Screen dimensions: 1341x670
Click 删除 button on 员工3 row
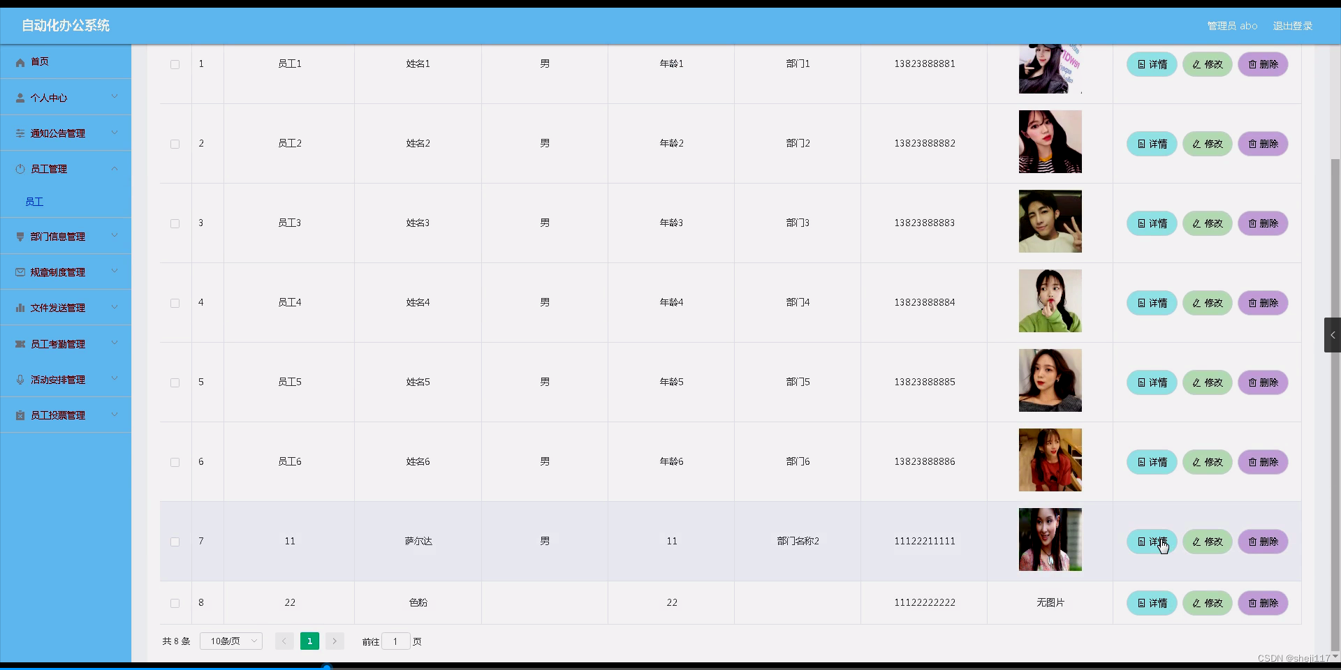pyautogui.click(x=1263, y=223)
